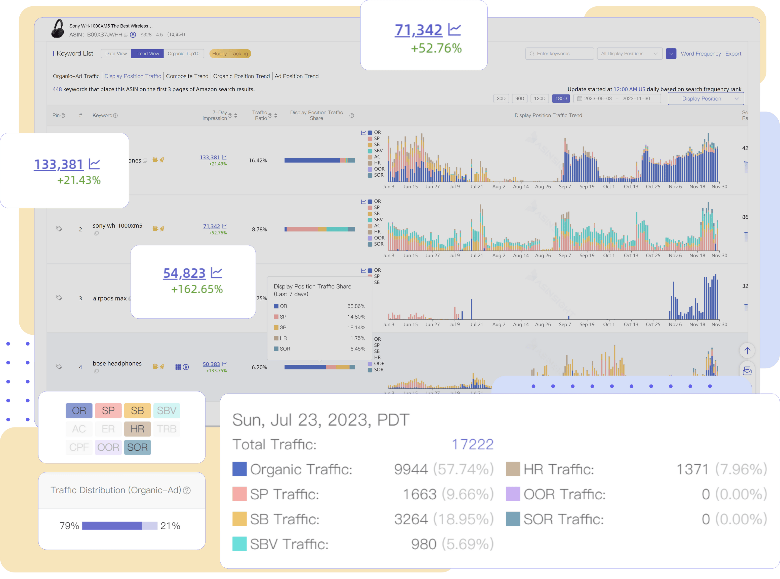Image resolution: width=780 pixels, height=579 pixels.
Task: Toggle the SP badge in the position filter panel
Action: pos(108,410)
